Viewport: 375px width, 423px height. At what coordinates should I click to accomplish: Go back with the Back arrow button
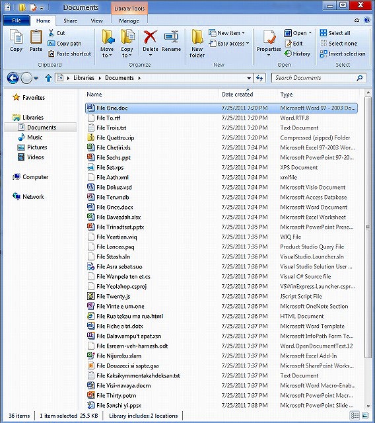pyautogui.click(x=13, y=78)
